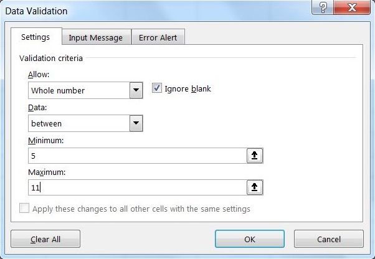The height and width of the screenshot is (259, 375).
Task: Click the Maximum field collapse dialog icon
Action: point(255,187)
